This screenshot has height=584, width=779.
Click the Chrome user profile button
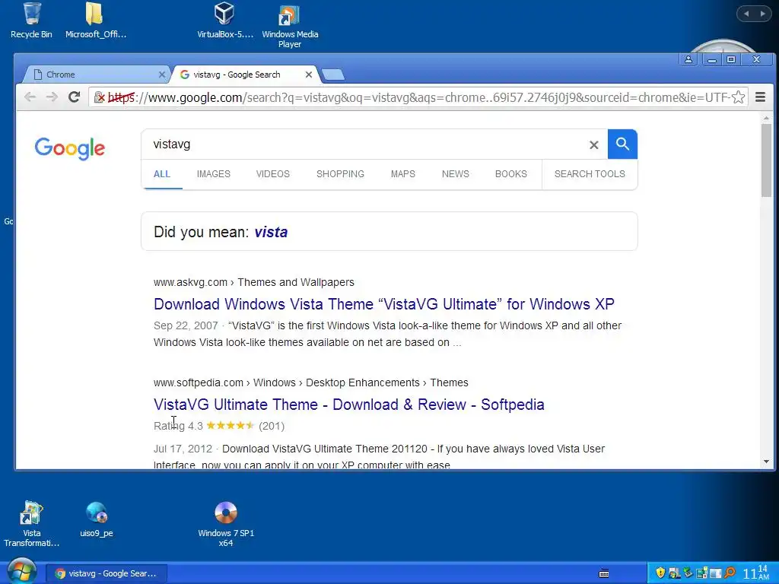coord(688,59)
